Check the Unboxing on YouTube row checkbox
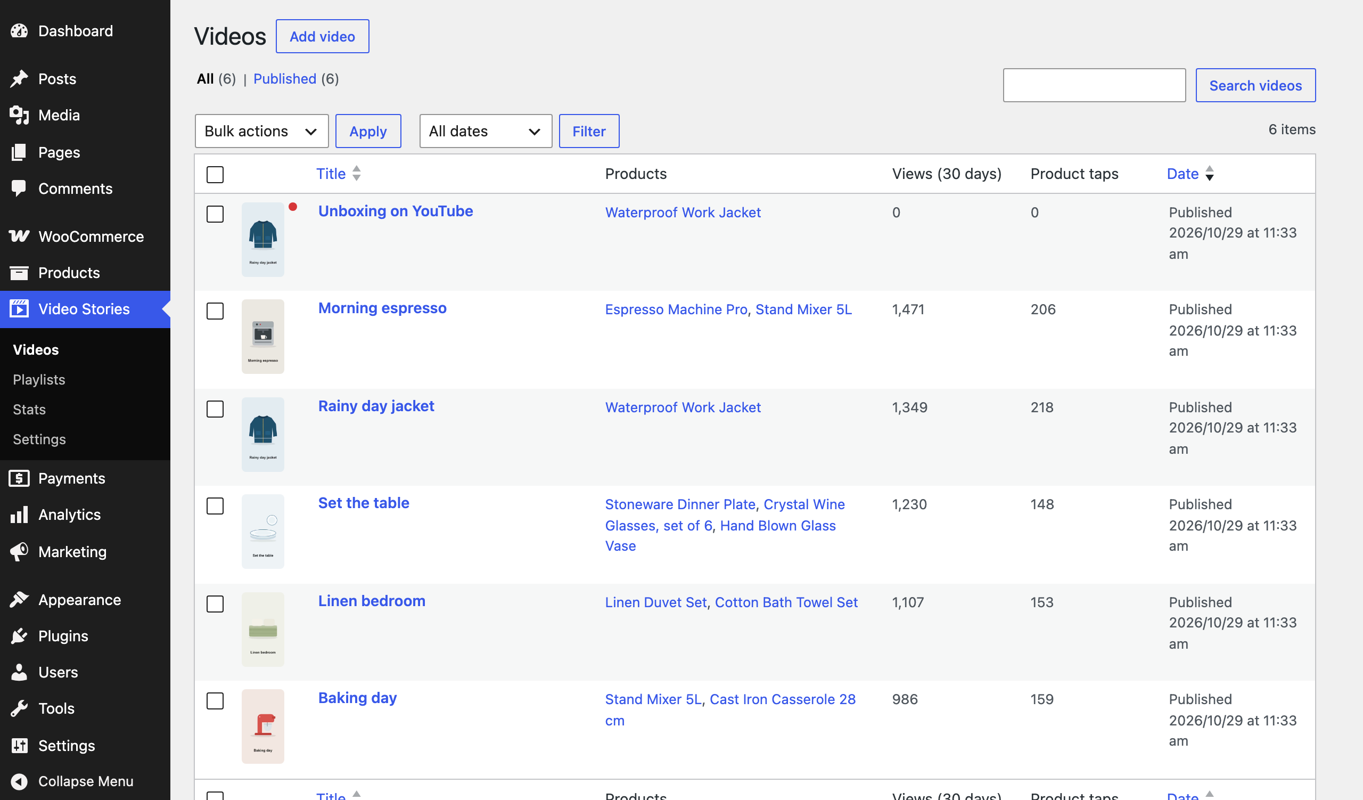This screenshot has width=1363, height=800. pos(215,214)
